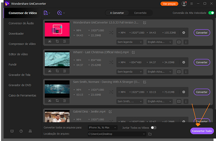Open Caixa de Ferramentas in sidebar
The height and width of the screenshot is (141, 216).
(22, 95)
